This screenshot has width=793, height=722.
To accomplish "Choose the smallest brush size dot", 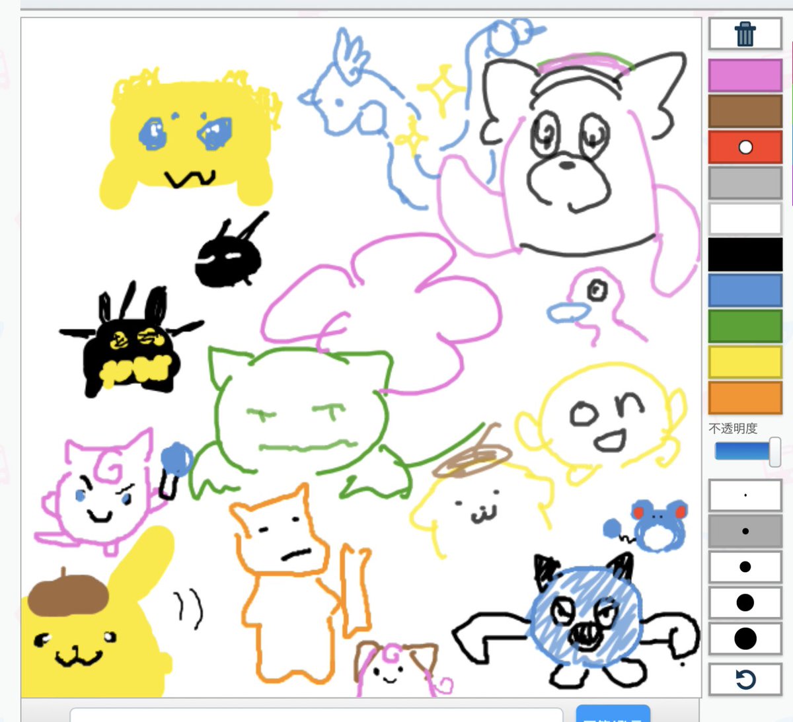I will (x=745, y=495).
